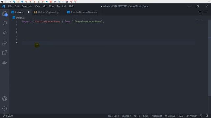Click the import keyword on line 1
The width and height of the screenshot is (211, 118).
[26, 22]
